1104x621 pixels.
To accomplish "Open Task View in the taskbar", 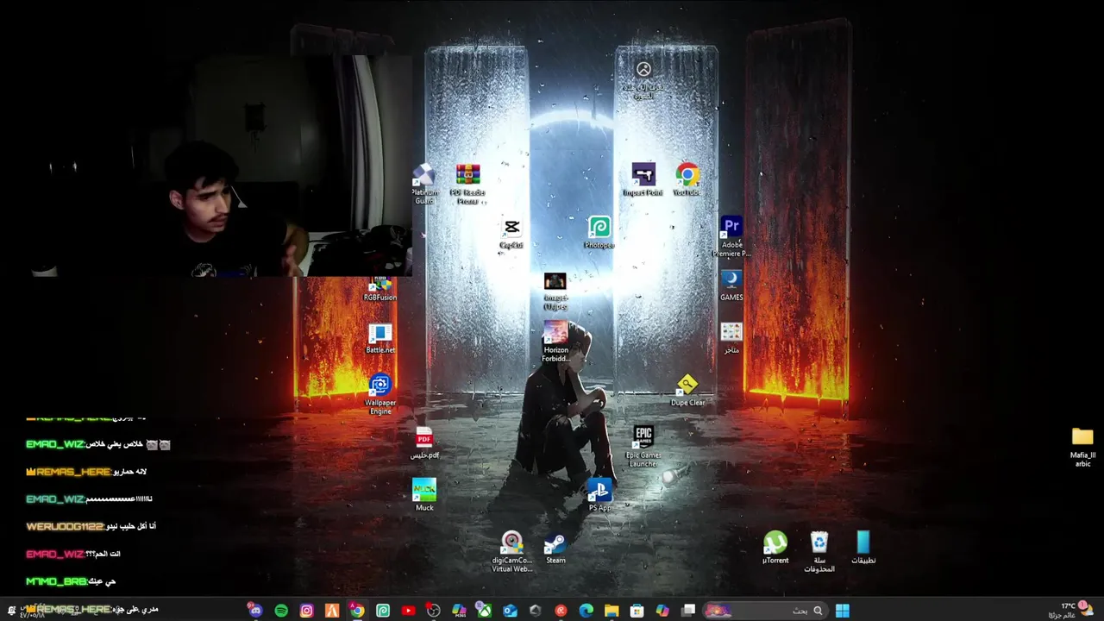I will 688,610.
